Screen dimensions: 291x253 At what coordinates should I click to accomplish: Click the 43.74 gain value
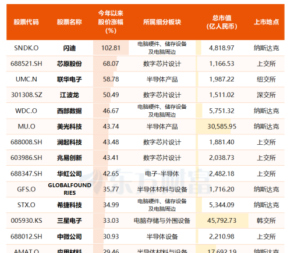click(111, 127)
